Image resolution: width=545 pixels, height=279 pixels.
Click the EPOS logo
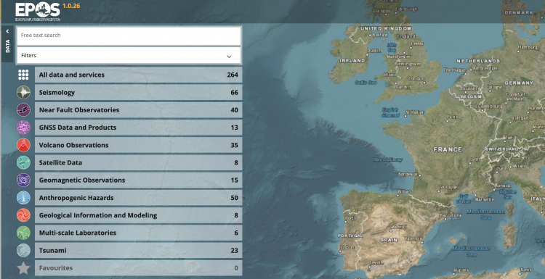[38, 12]
